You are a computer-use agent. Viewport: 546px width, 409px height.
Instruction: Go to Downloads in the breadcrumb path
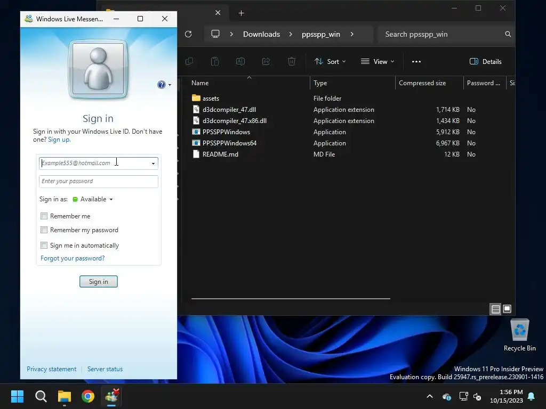point(261,34)
